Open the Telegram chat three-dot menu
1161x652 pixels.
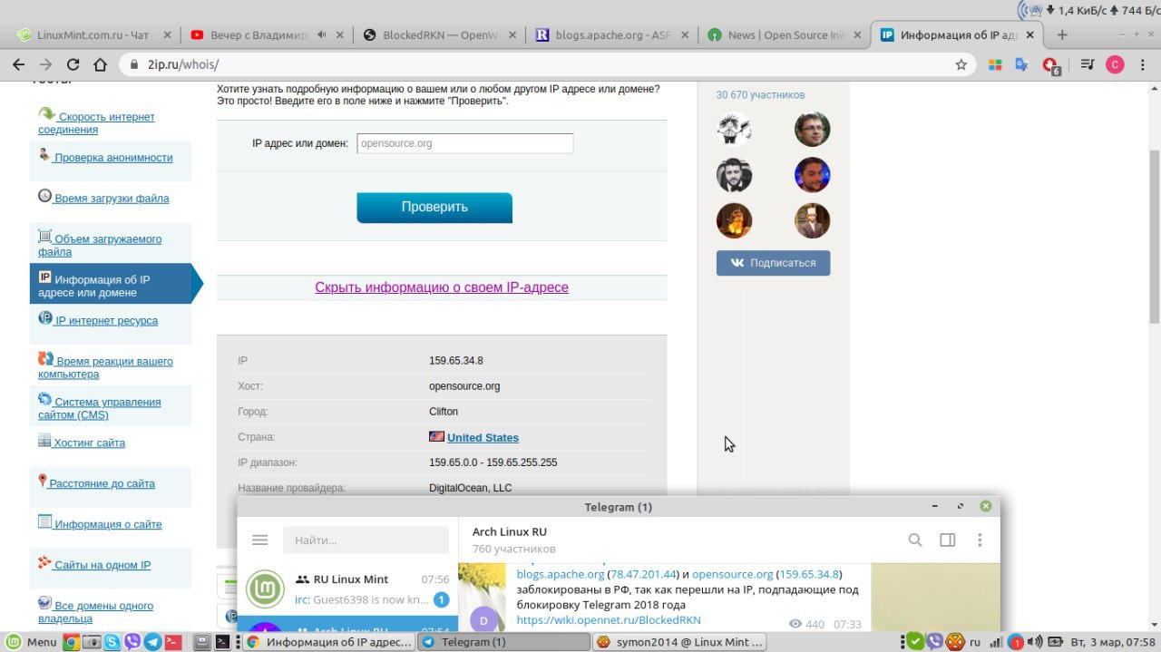980,540
